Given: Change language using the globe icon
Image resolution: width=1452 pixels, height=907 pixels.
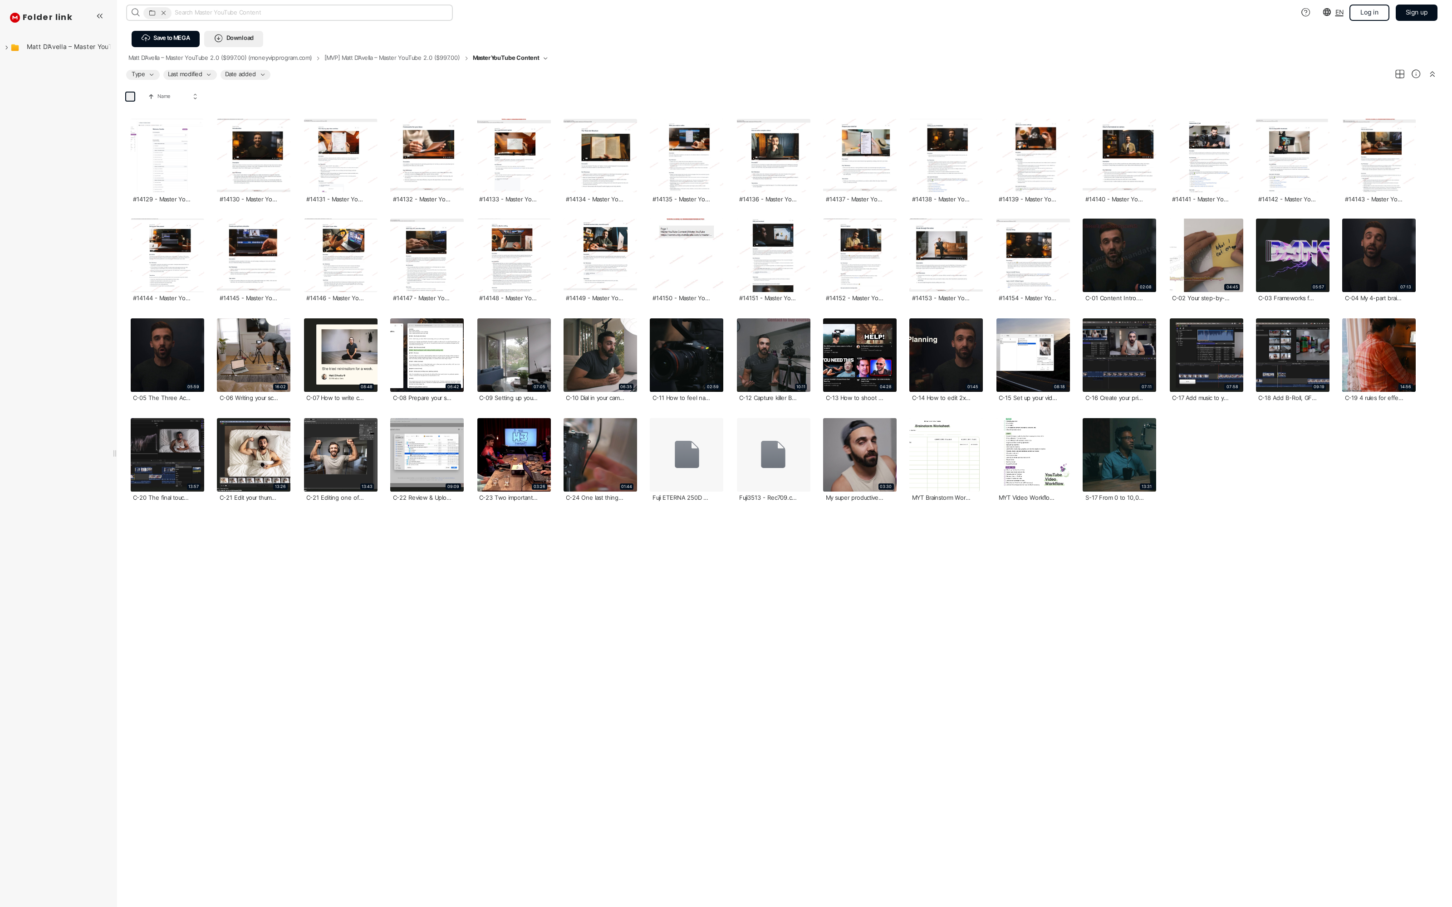Looking at the screenshot, I should (1327, 13).
